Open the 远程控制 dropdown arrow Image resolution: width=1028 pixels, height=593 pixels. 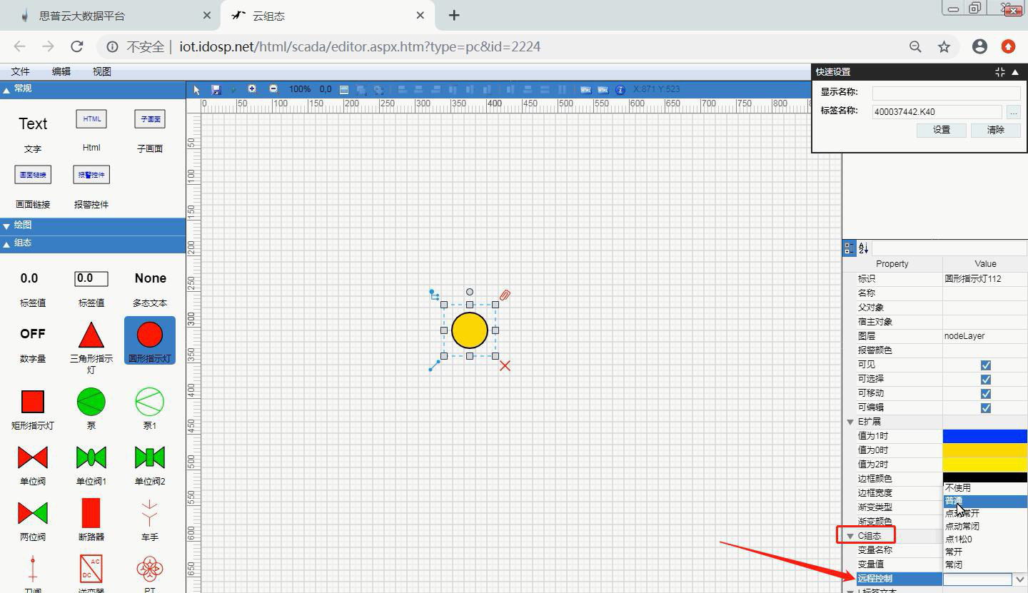point(1019,579)
